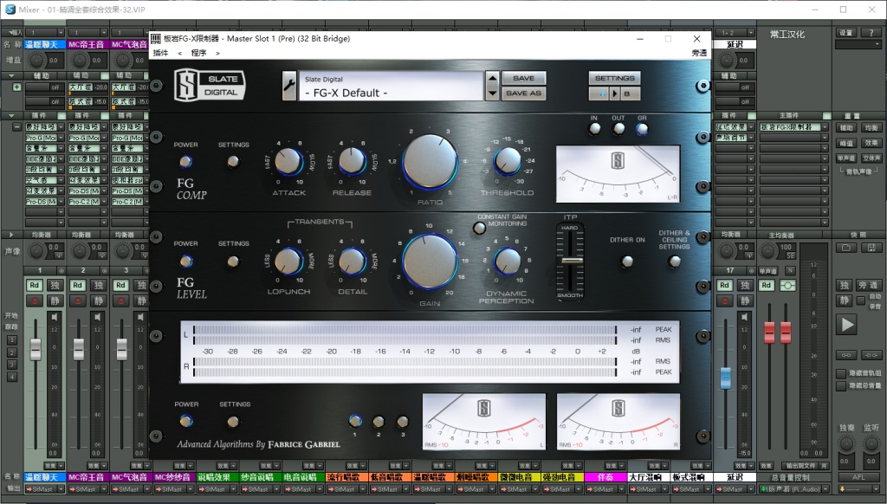
Task: Click the left link-faders icon
Action: click(846, 355)
